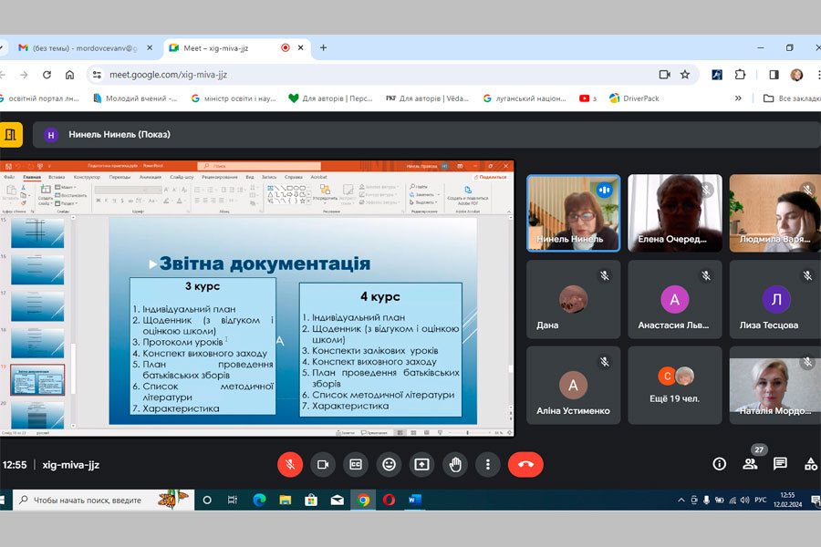Click the Анастасия Льв... participant tile
The width and height of the screenshot is (821, 547).
[x=675, y=299]
